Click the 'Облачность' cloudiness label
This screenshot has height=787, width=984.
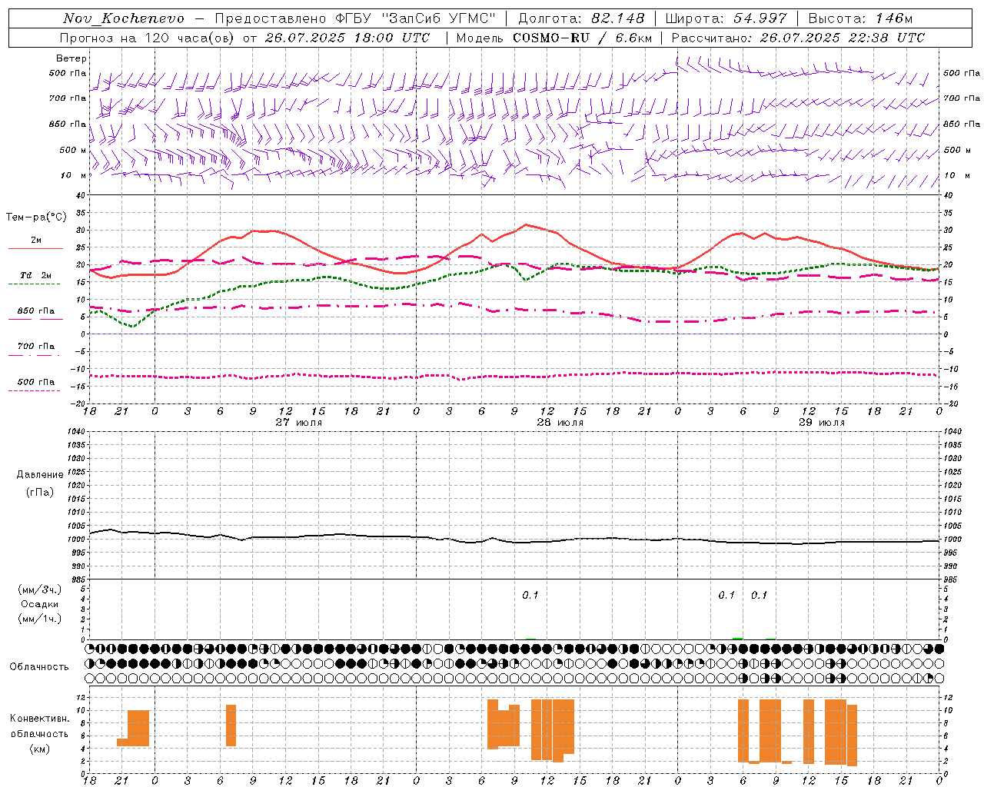39,666
